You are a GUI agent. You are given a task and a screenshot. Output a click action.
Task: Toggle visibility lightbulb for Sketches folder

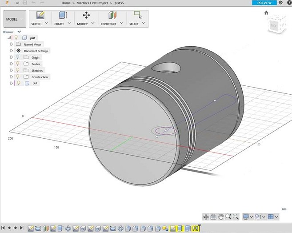(x=18, y=70)
